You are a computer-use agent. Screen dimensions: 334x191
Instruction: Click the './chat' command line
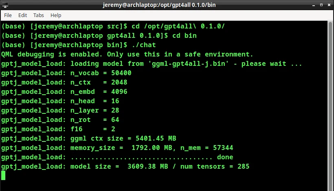(79, 45)
